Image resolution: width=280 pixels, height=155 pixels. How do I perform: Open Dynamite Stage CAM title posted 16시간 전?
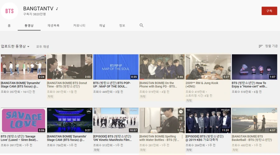[x=20, y=85]
